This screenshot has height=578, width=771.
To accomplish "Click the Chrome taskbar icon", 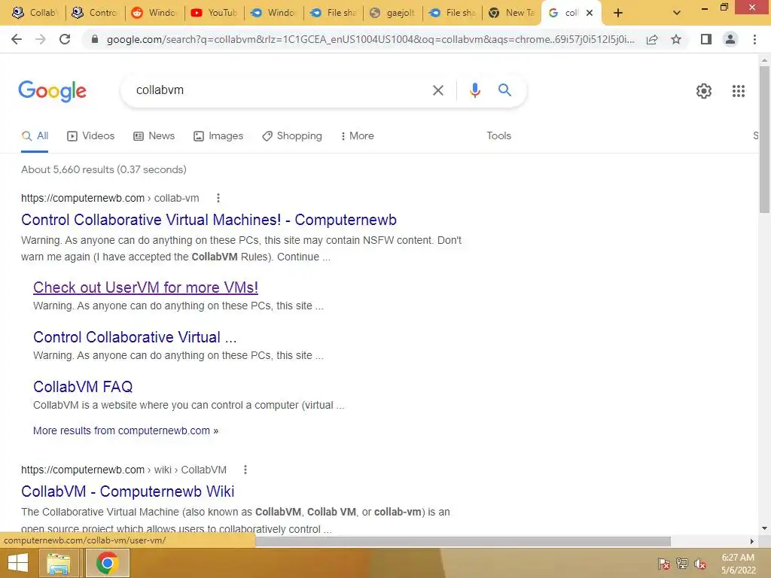I will pyautogui.click(x=107, y=563).
